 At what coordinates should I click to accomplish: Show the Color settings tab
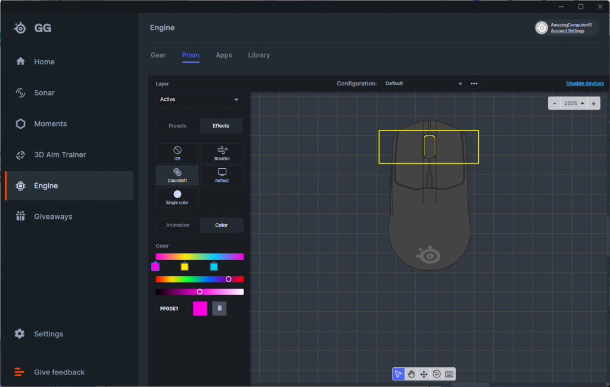click(222, 225)
